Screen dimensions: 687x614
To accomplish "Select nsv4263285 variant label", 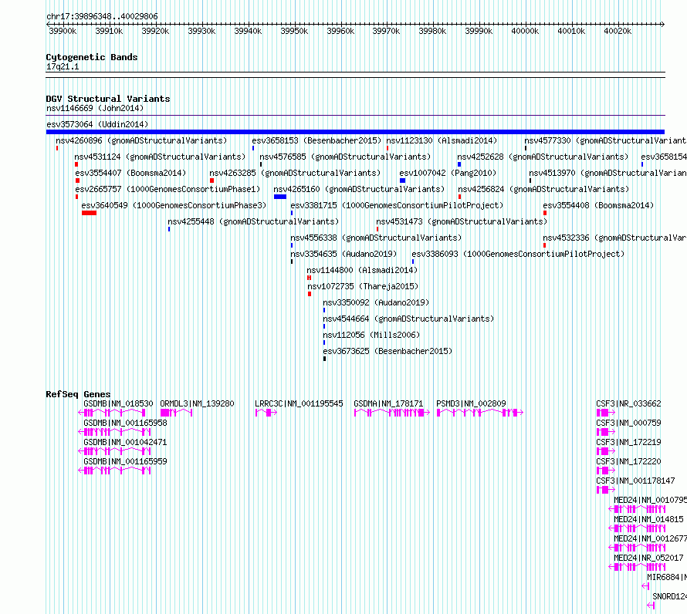I will point(295,173).
